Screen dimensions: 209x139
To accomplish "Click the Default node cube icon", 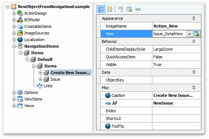I will click(33, 59).
